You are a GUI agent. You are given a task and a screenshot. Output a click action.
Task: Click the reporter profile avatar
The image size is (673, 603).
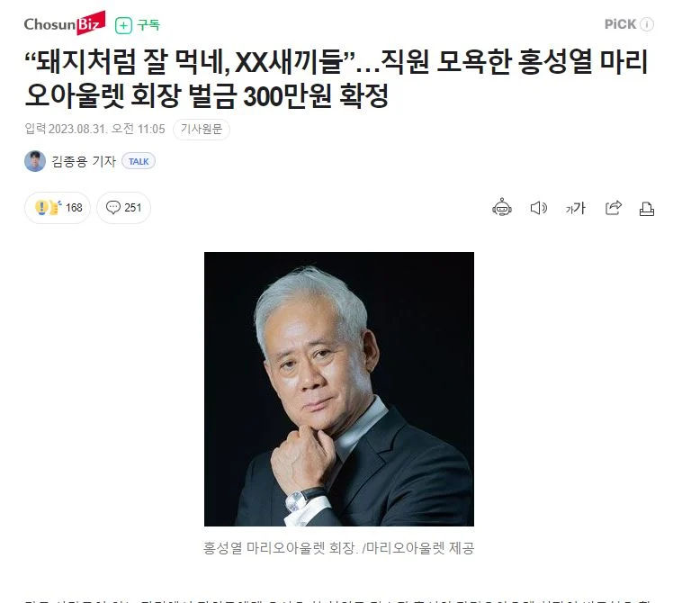[35, 161]
